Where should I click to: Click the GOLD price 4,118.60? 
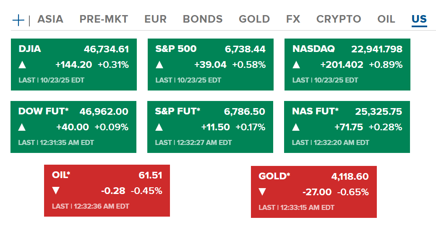point(350,176)
